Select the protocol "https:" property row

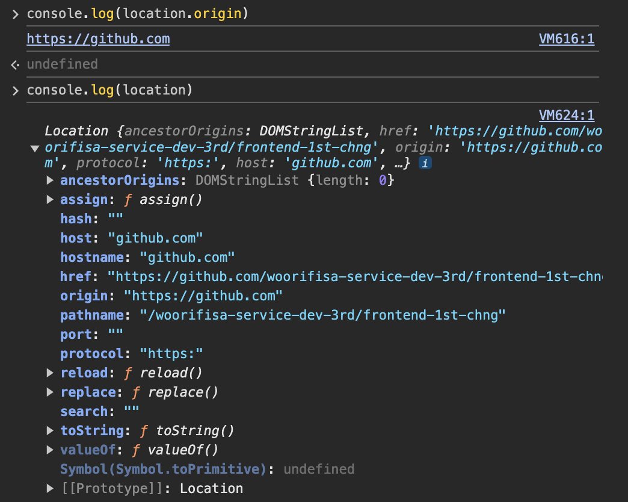click(x=132, y=354)
